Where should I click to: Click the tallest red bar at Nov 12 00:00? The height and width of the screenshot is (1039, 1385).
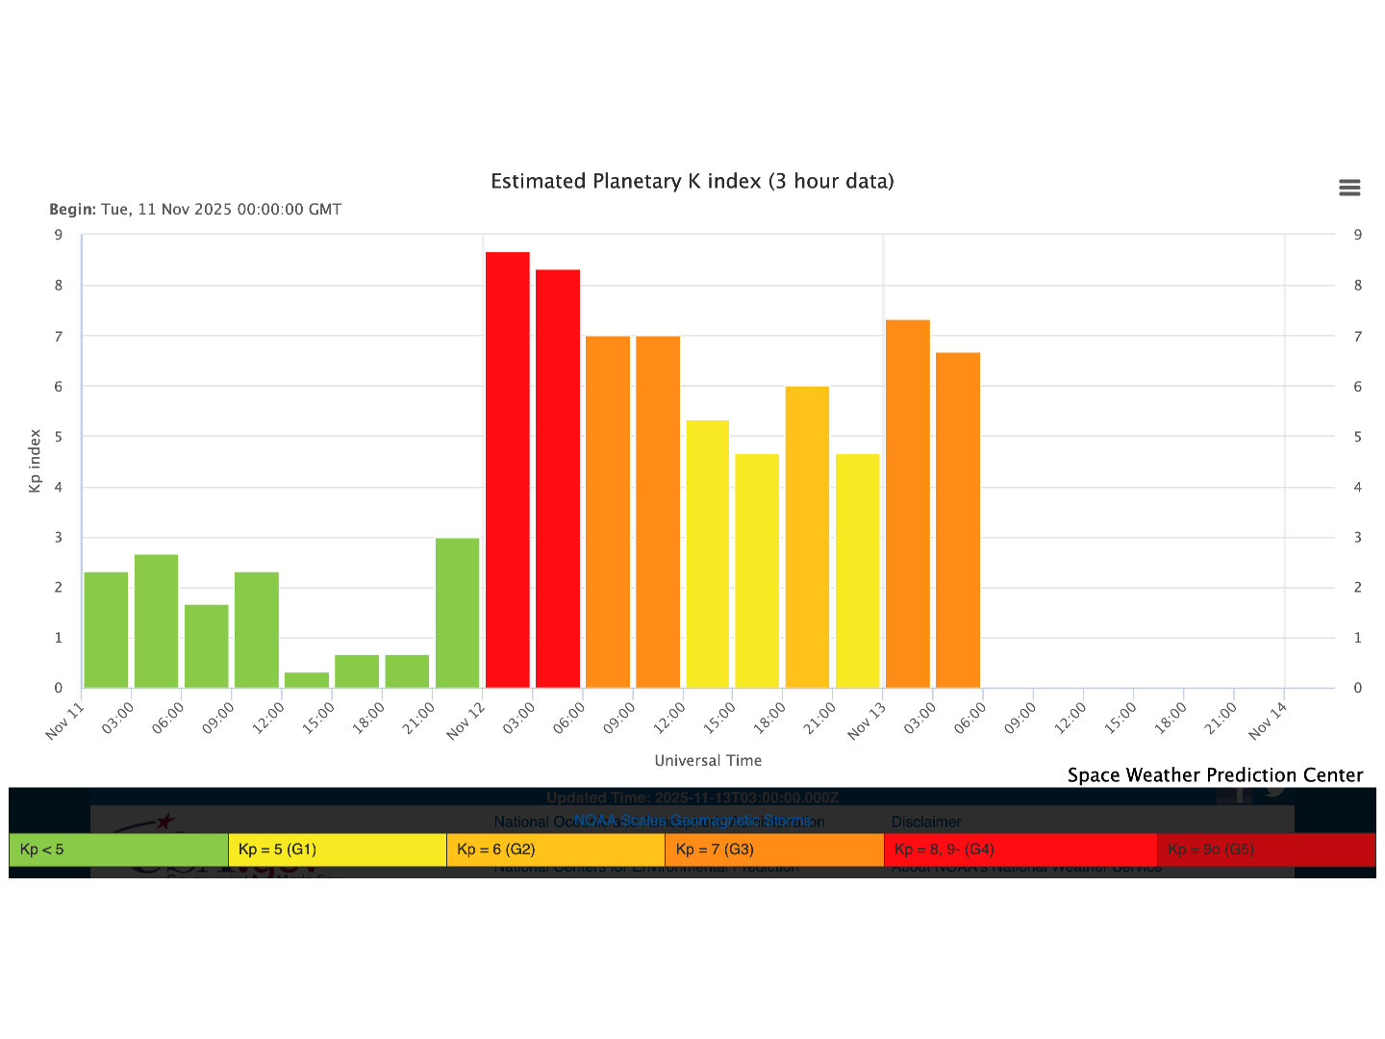click(x=507, y=469)
